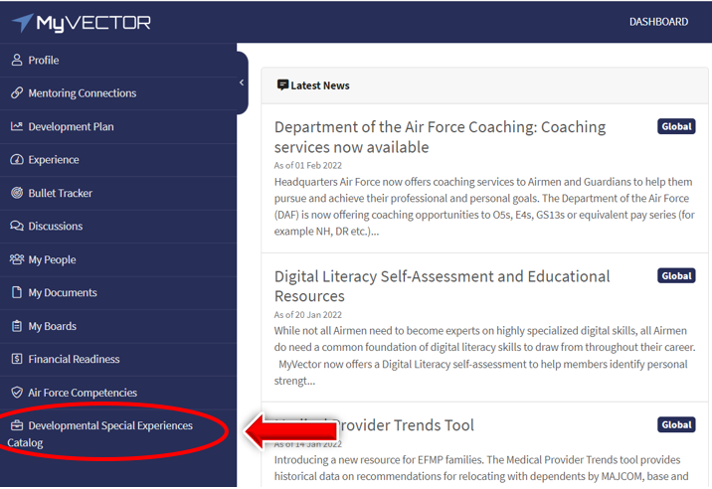
Task: Open DASHBOARD in the top bar
Action: click(658, 22)
